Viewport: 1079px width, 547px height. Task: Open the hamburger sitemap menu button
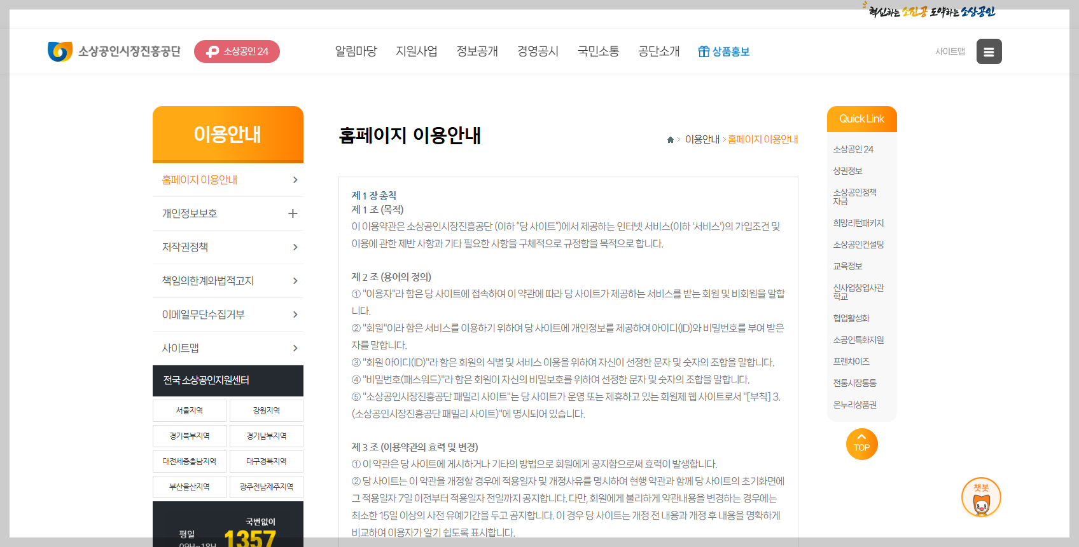(989, 51)
